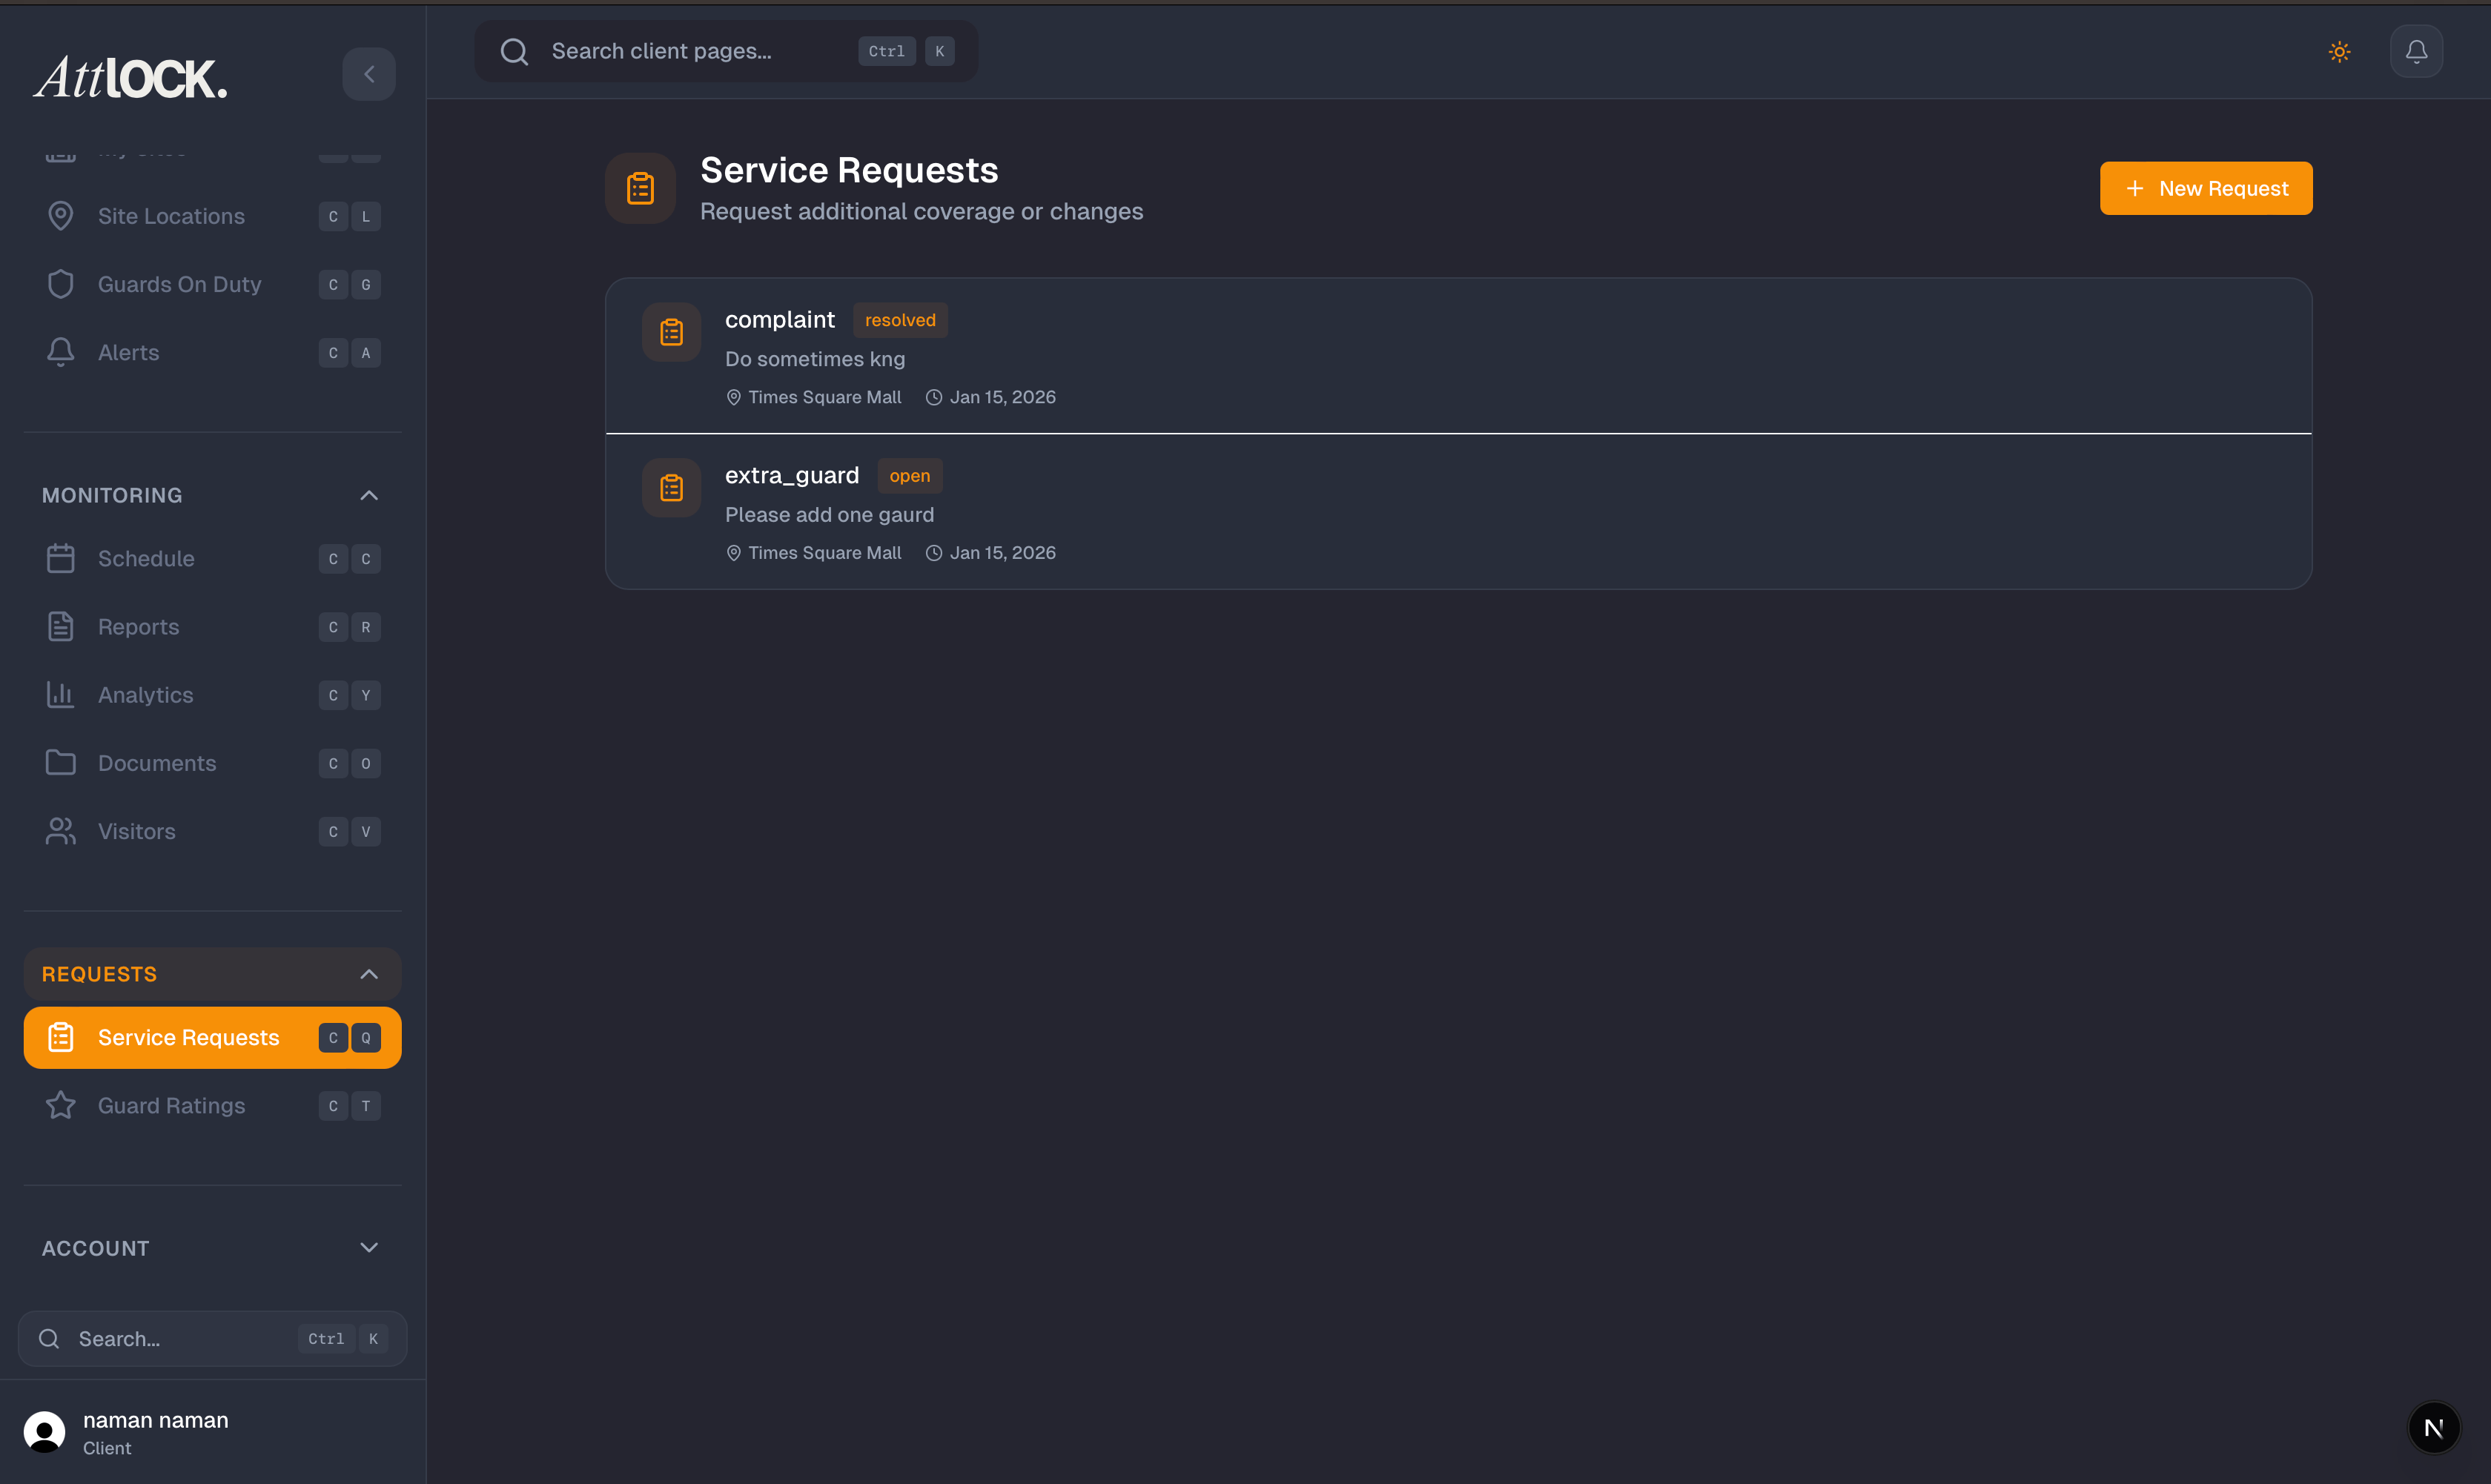Viewport: 2491px width, 1484px height.
Task: Select Service Requests in the sidebar
Action: [x=188, y=1037]
